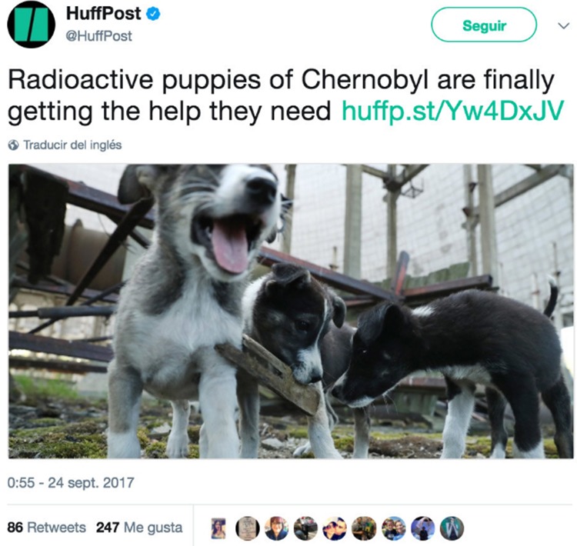Click the blue verified badge
Viewport: 577px width, 546px height.
point(153,14)
